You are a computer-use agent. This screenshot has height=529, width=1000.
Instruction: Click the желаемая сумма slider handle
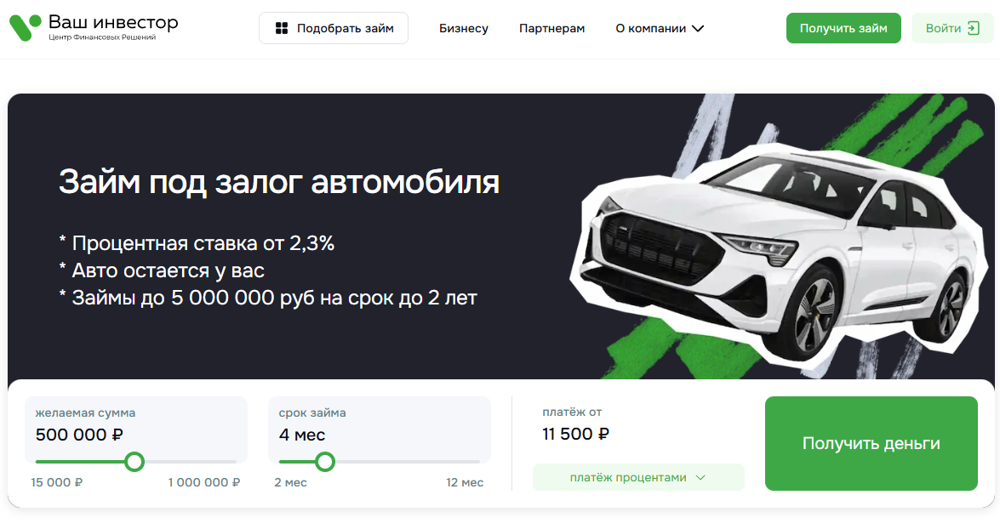pos(134,462)
